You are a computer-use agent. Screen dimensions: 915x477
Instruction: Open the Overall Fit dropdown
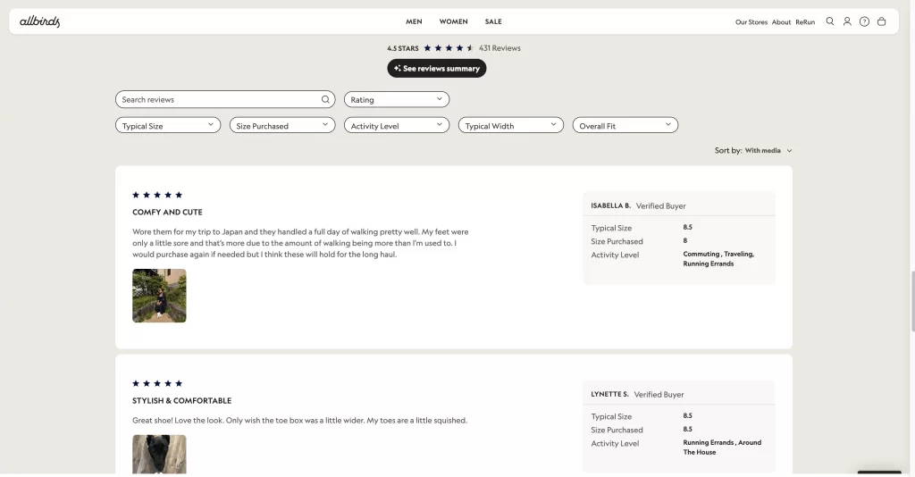(624, 126)
